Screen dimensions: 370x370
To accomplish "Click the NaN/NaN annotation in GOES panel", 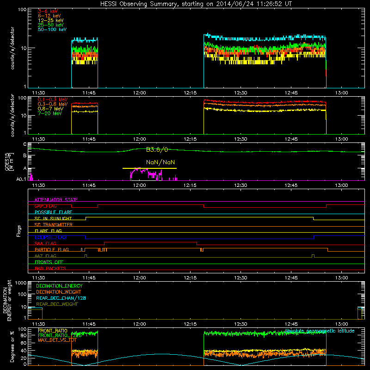I will [160, 162].
